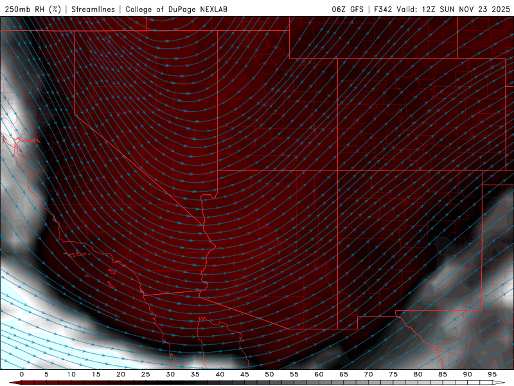Click the '06Z GFS' model run label

348,9
